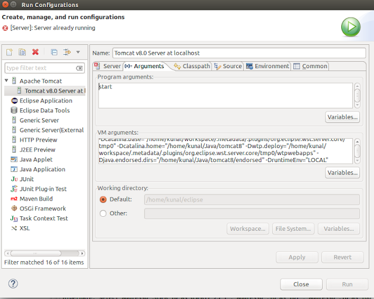The width and height of the screenshot is (374, 299).
Task: Select Eclipse Application configuration type
Action: (x=41, y=101)
